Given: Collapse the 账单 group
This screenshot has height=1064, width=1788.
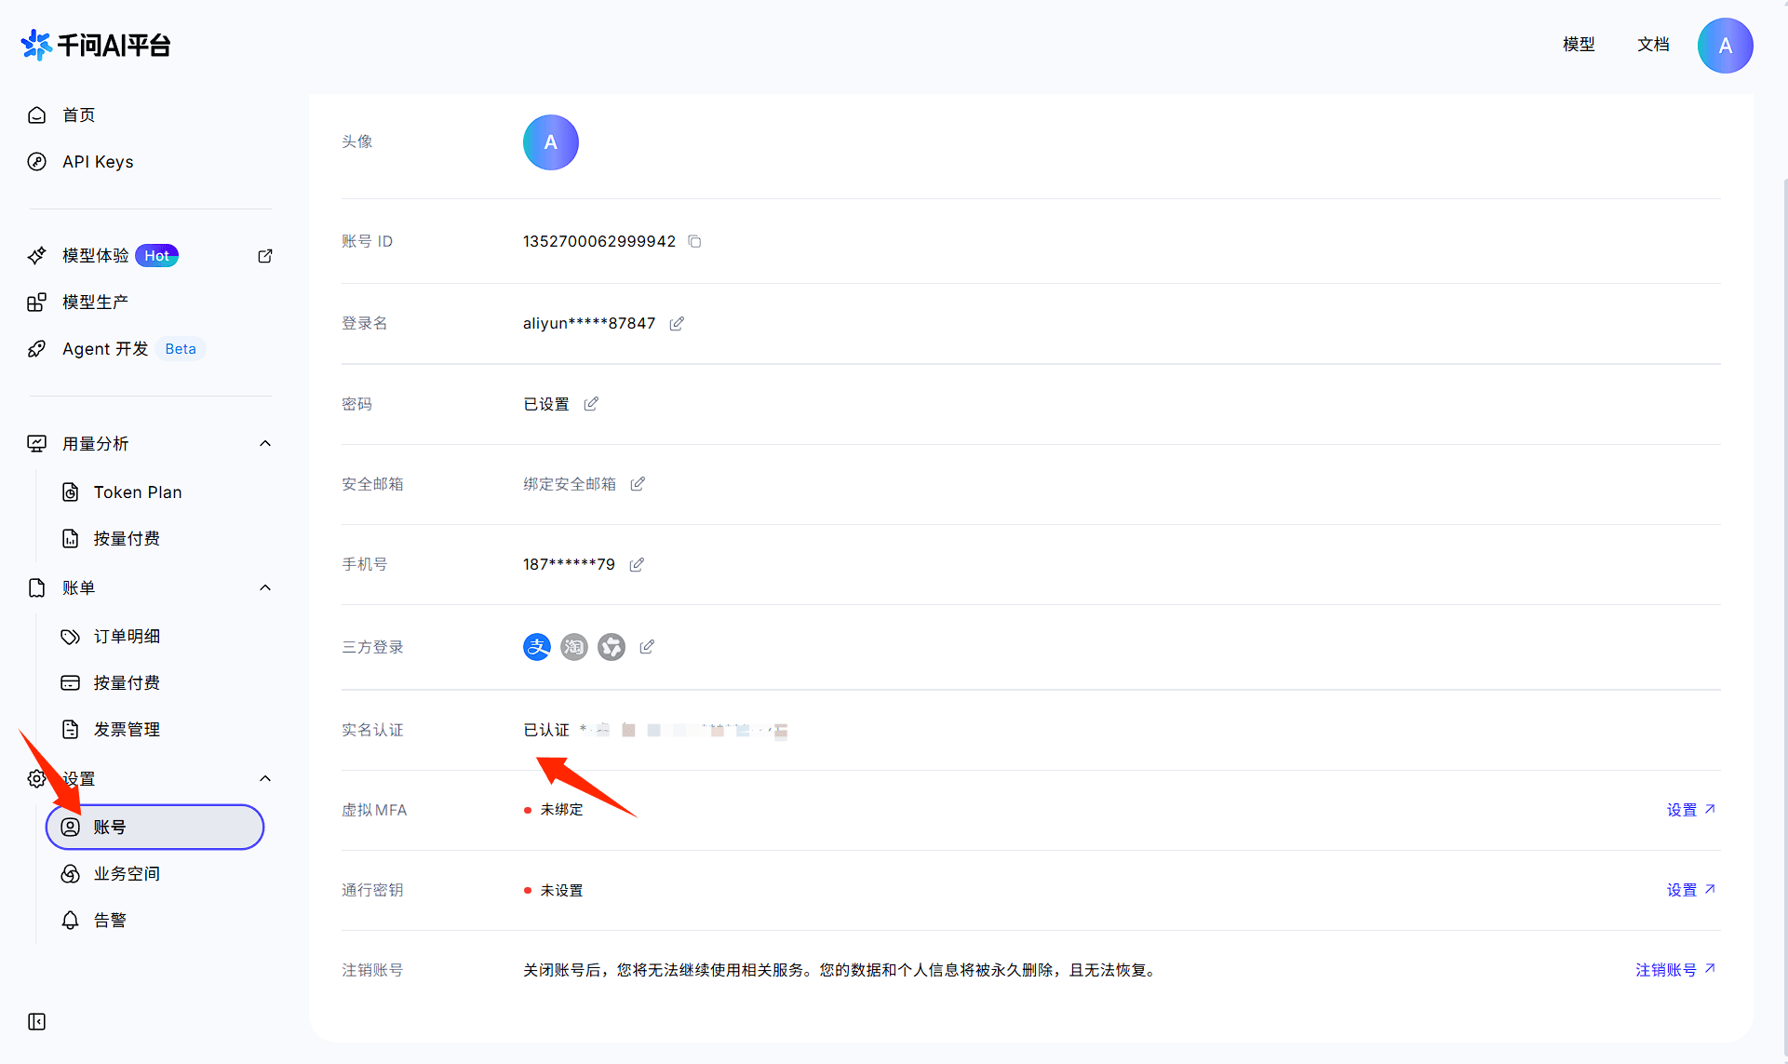Looking at the screenshot, I should pyautogui.click(x=265, y=588).
